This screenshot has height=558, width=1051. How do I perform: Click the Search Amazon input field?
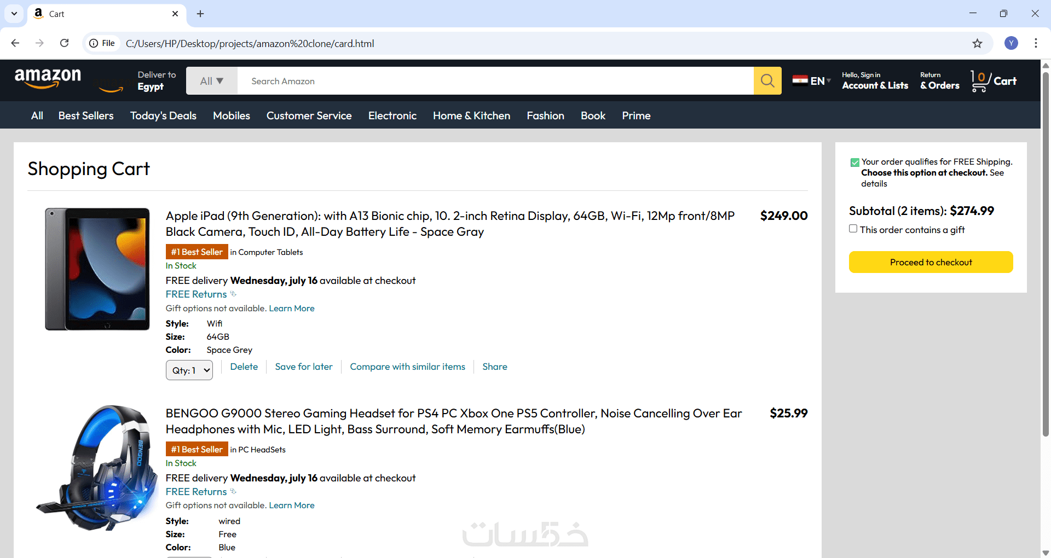tap(495, 81)
